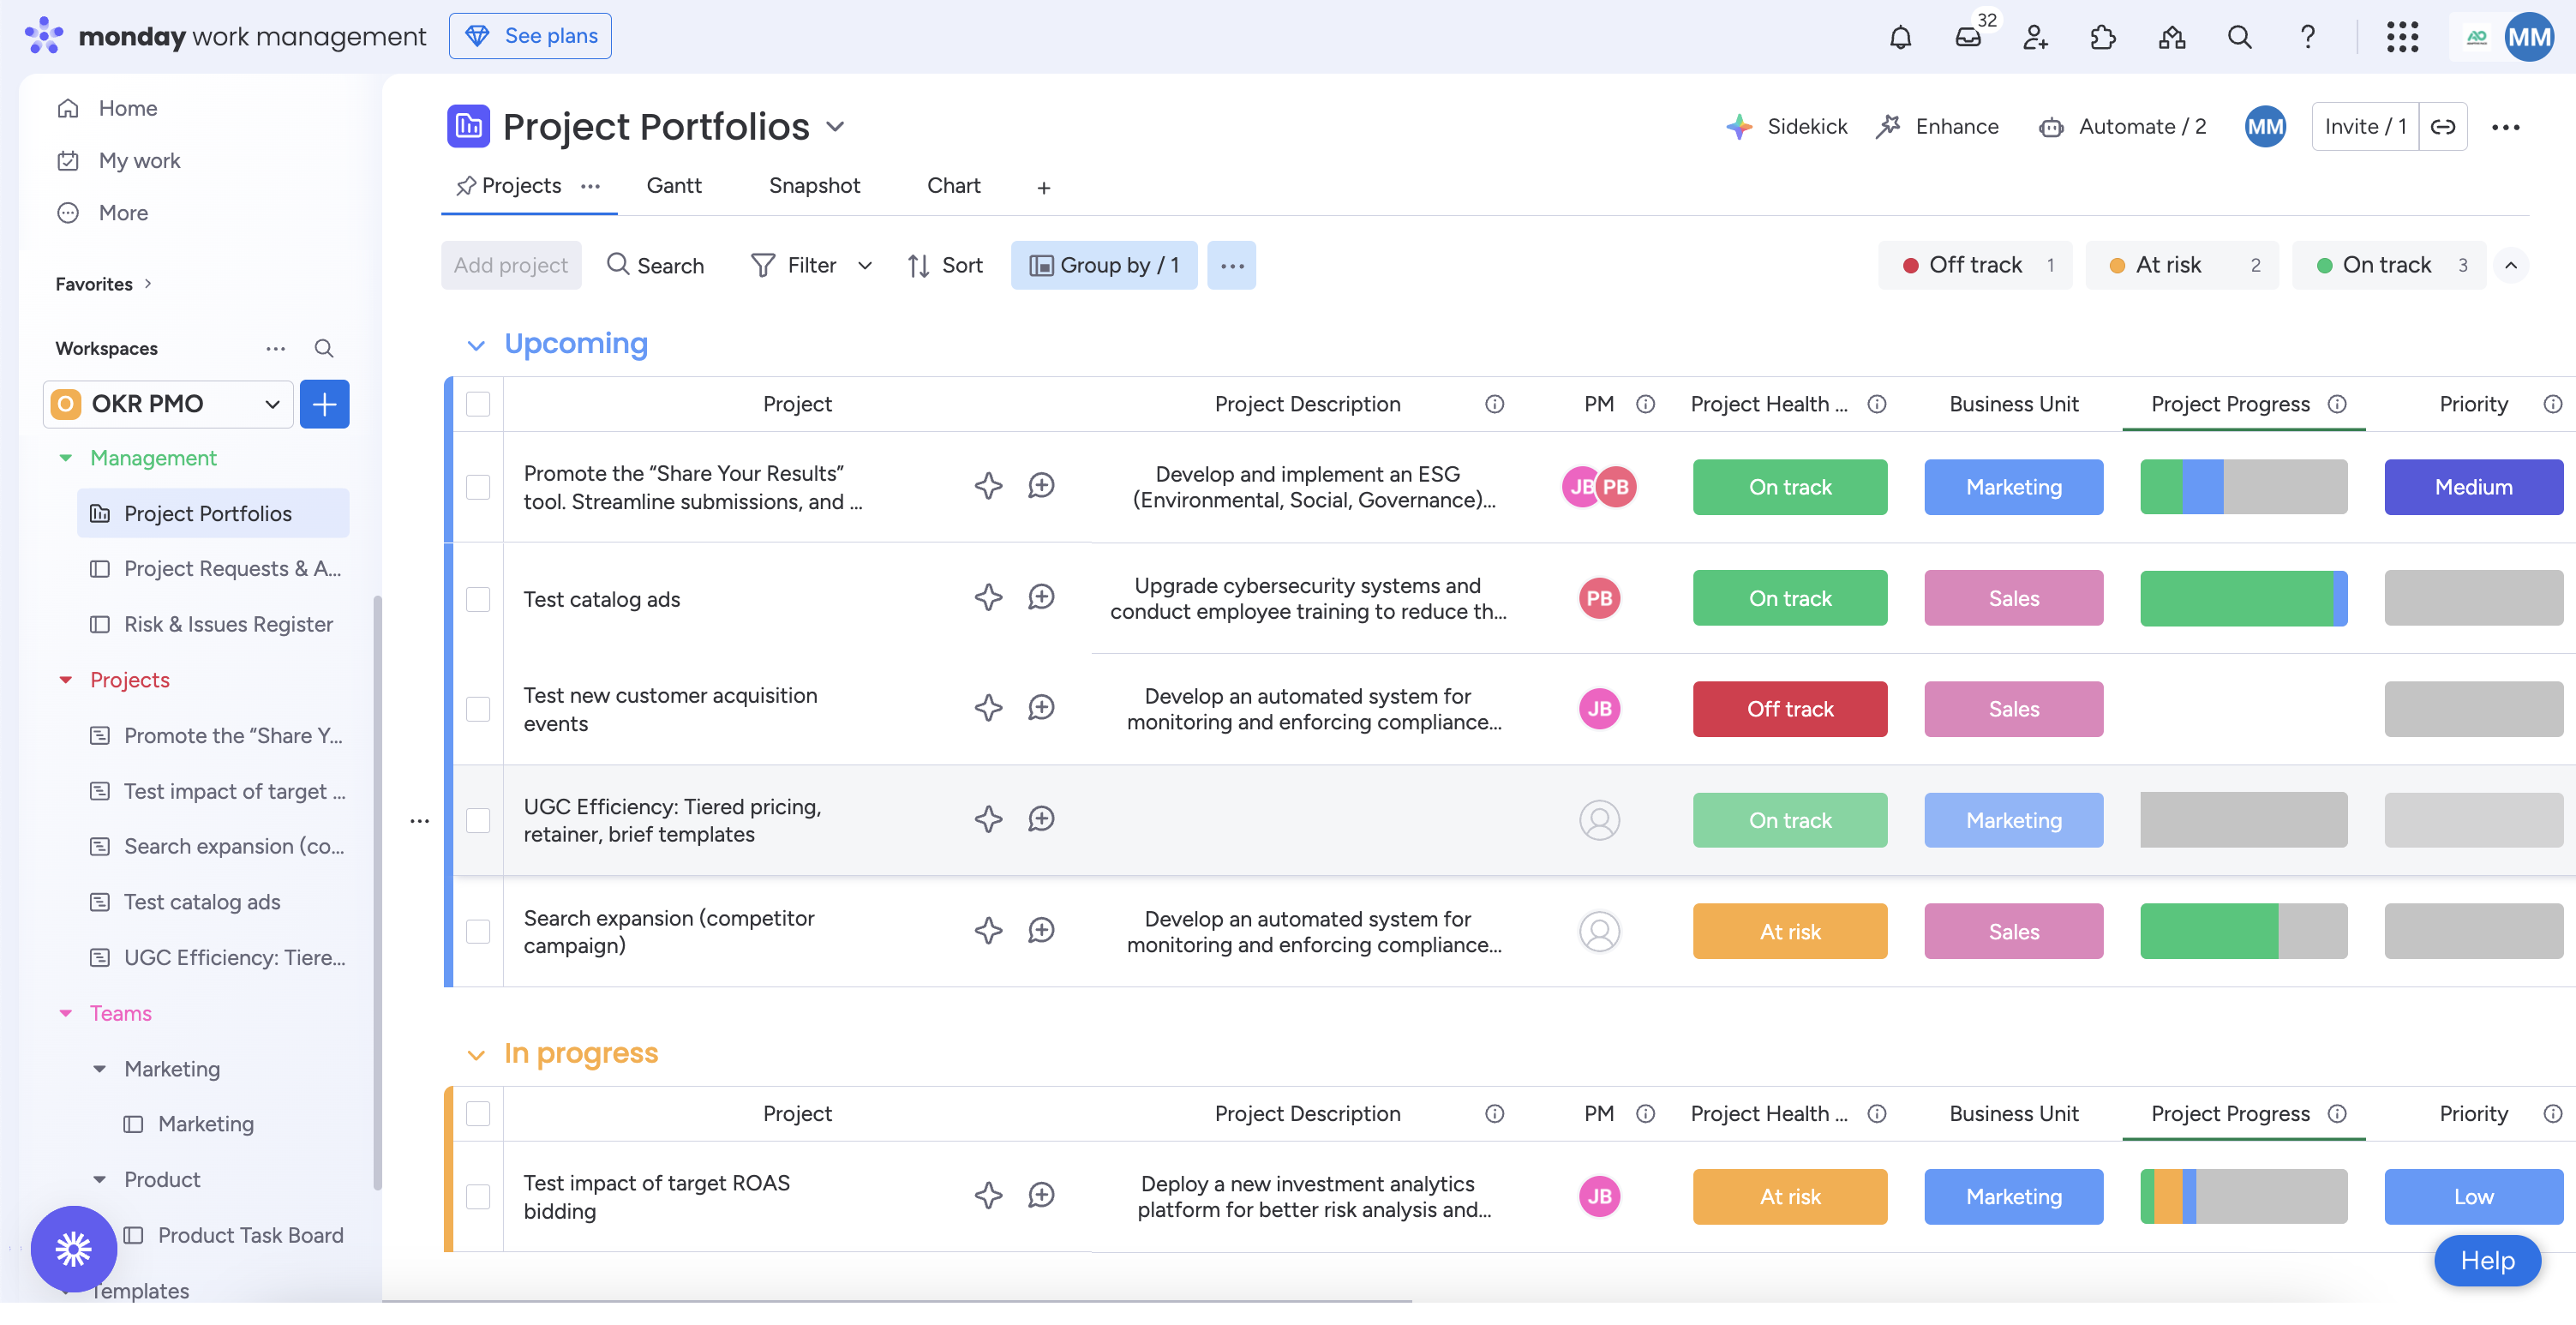
Task: Open Projects tab three-dot menu
Action: pyautogui.click(x=590, y=186)
